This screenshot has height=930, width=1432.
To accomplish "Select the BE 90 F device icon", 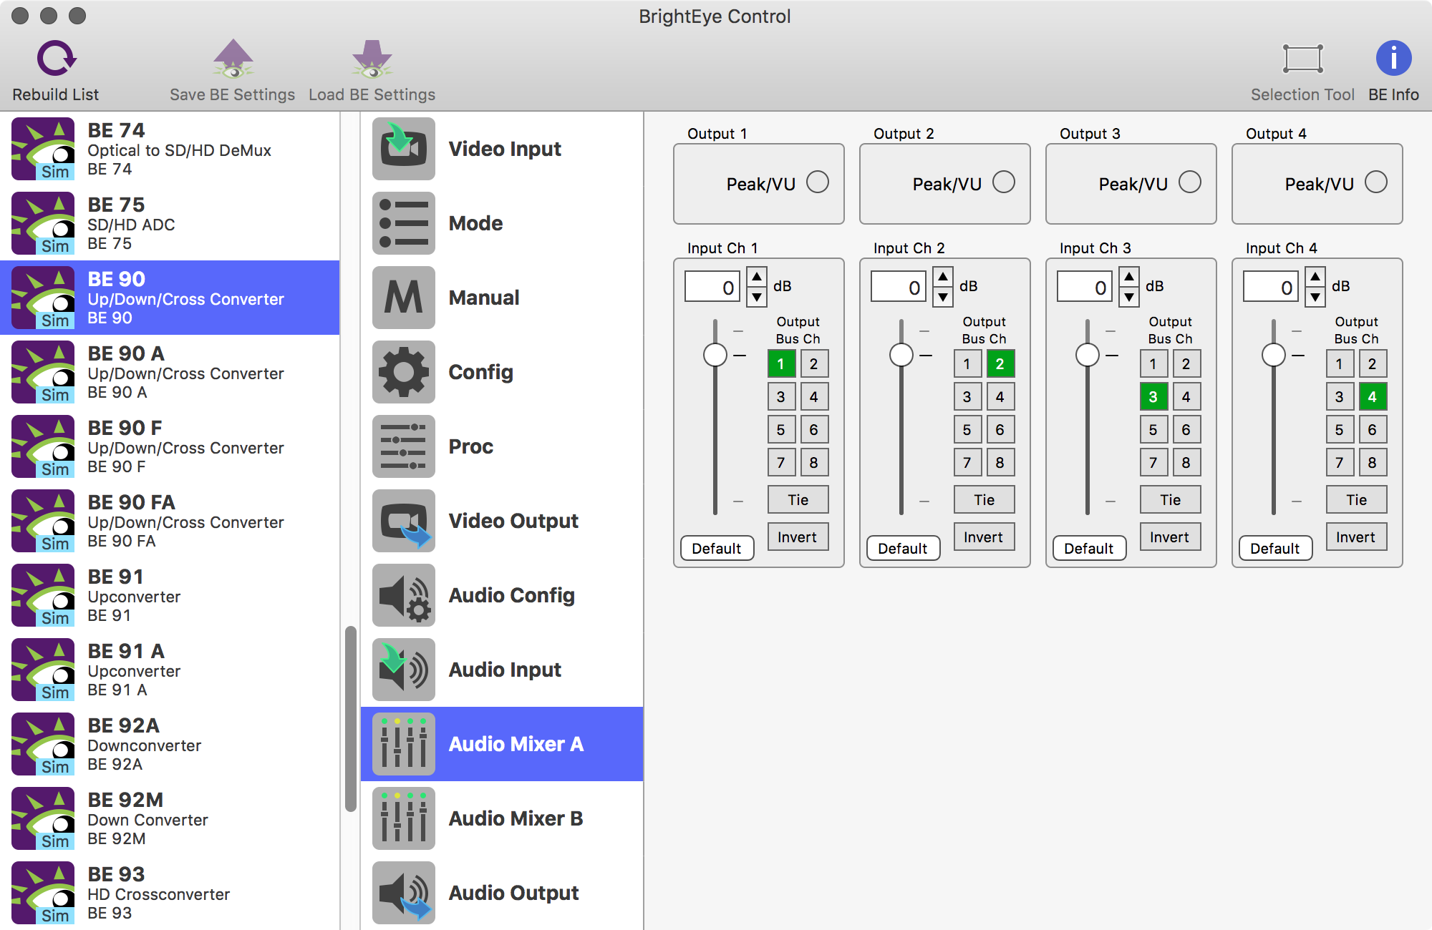I will point(43,446).
